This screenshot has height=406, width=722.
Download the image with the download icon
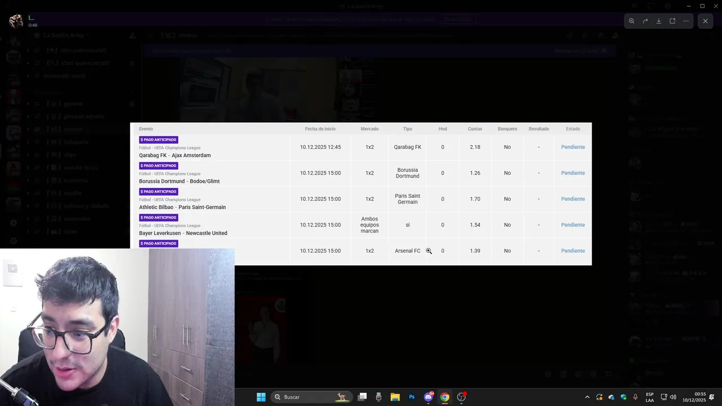(659, 21)
